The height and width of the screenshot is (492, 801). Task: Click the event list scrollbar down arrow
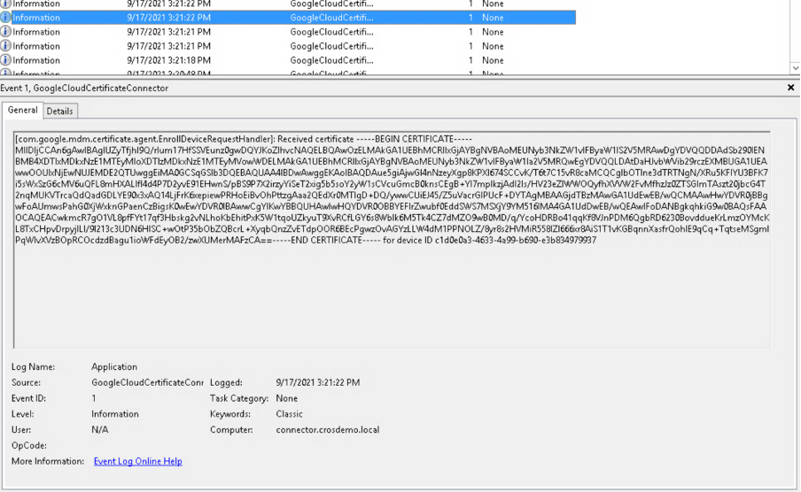(x=795, y=68)
